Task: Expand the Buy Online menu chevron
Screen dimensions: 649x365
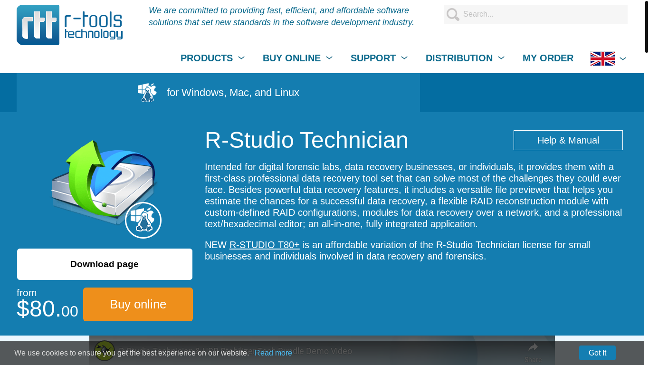Action: tap(329, 58)
